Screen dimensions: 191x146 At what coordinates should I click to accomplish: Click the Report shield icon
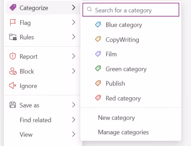pos(13,56)
